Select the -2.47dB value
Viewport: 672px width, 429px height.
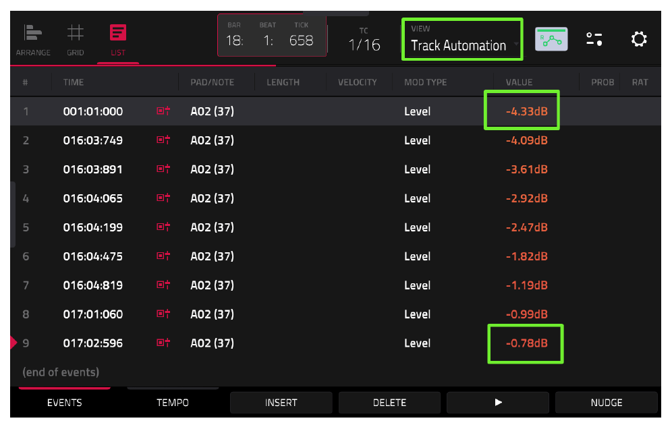pos(527,227)
